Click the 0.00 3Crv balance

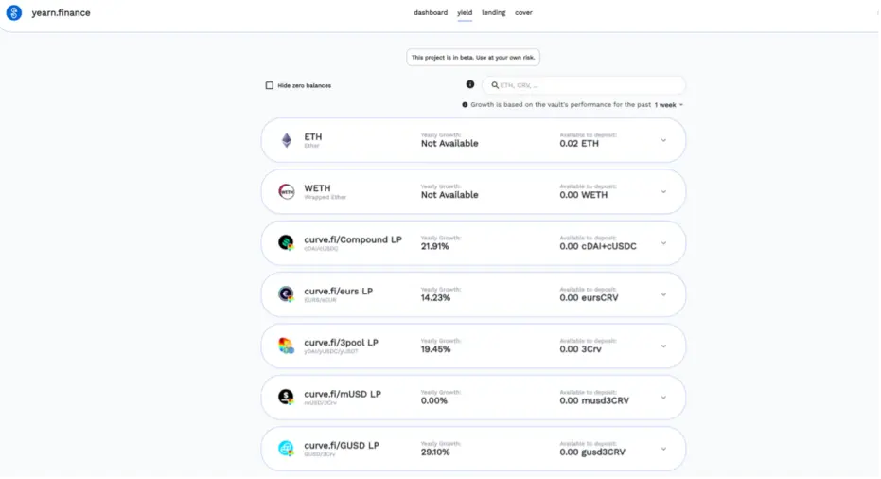[580, 349]
